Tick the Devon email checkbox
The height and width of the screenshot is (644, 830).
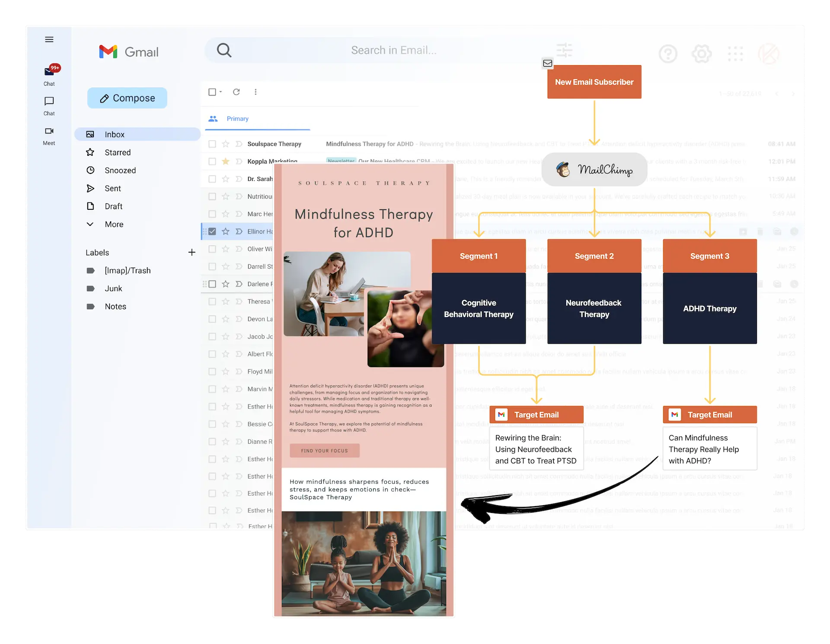(x=212, y=319)
